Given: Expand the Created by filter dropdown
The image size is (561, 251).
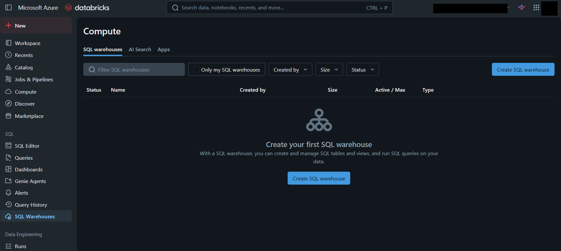Looking at the screenshot, I should click(290, 69).
